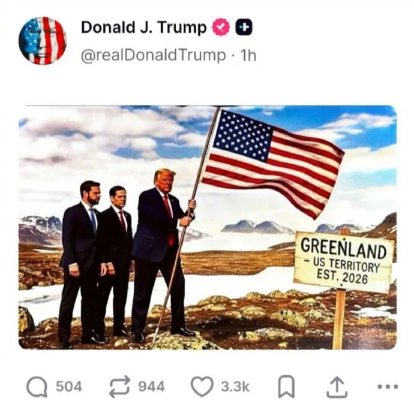View the 504 replies count
This screenshot has height=404, width=414.
[x=69, y=387]
